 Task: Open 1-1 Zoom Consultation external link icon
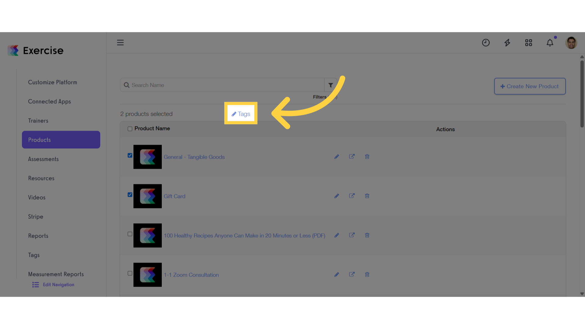[x=352, y=274]
